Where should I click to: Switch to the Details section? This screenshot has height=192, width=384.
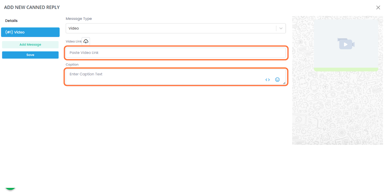tap(11, 21)
